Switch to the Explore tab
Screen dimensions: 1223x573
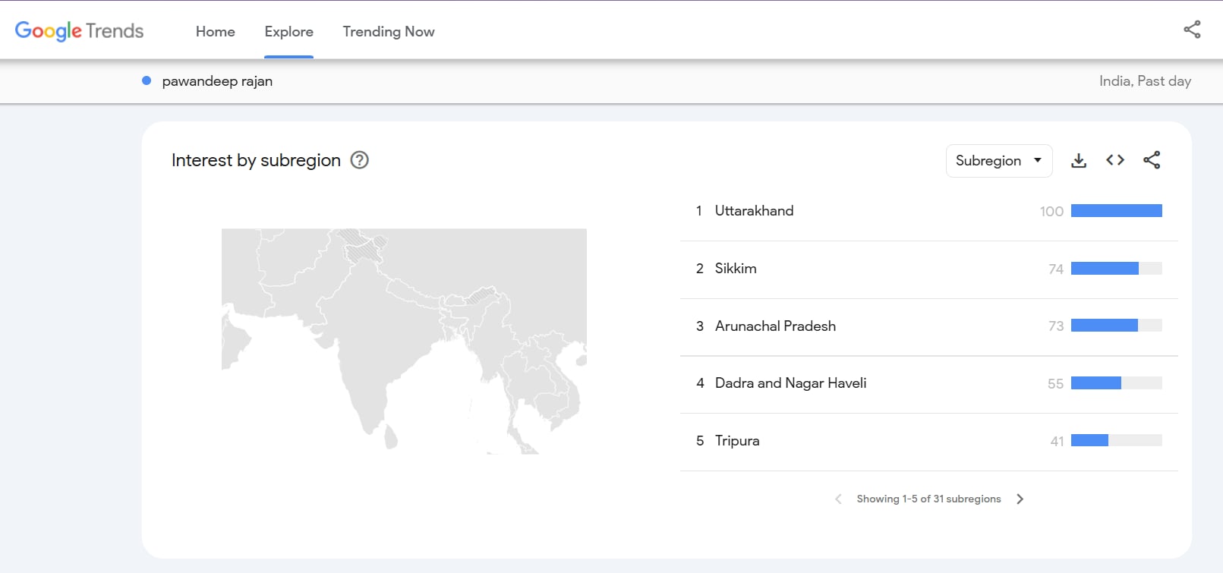[288, 32]
